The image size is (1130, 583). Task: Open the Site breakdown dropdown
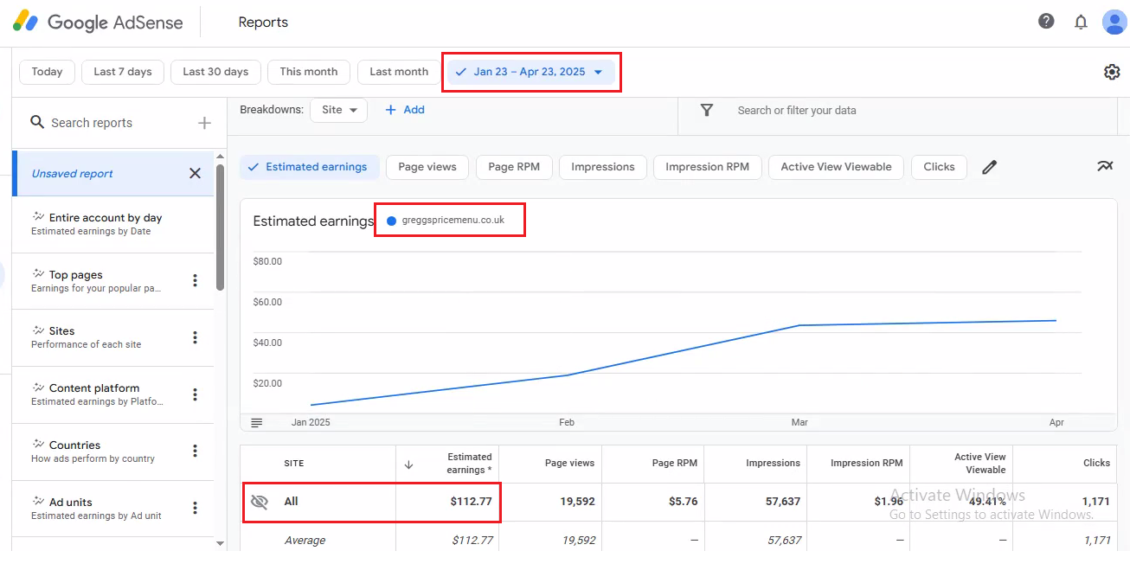pos(338,110)
